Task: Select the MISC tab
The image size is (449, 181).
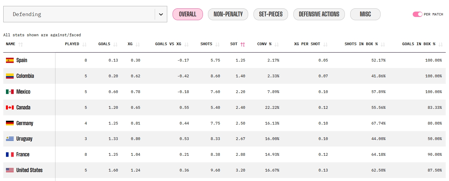Action: [365, 14]
